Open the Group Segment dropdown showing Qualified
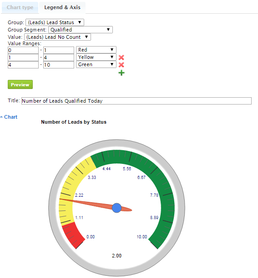This screenshot has width=258, height=278. [81, 30]
